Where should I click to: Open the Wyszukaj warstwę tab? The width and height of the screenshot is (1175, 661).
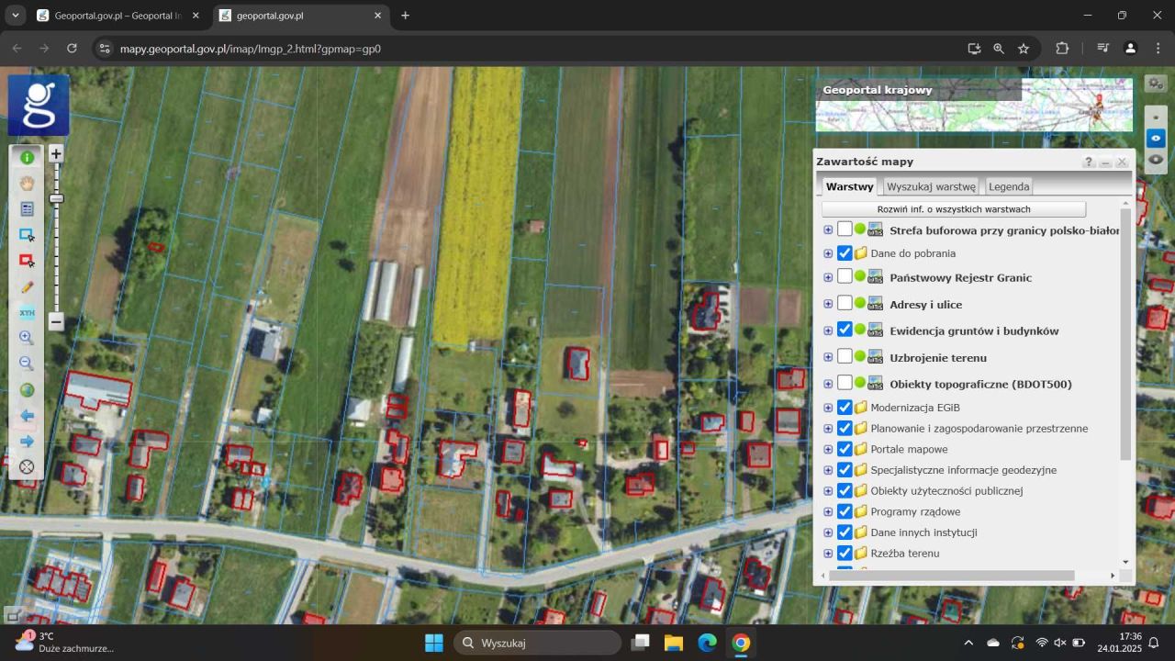click(x=931, y=186)
